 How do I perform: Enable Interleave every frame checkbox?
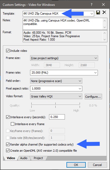click(x=12, y=124)
